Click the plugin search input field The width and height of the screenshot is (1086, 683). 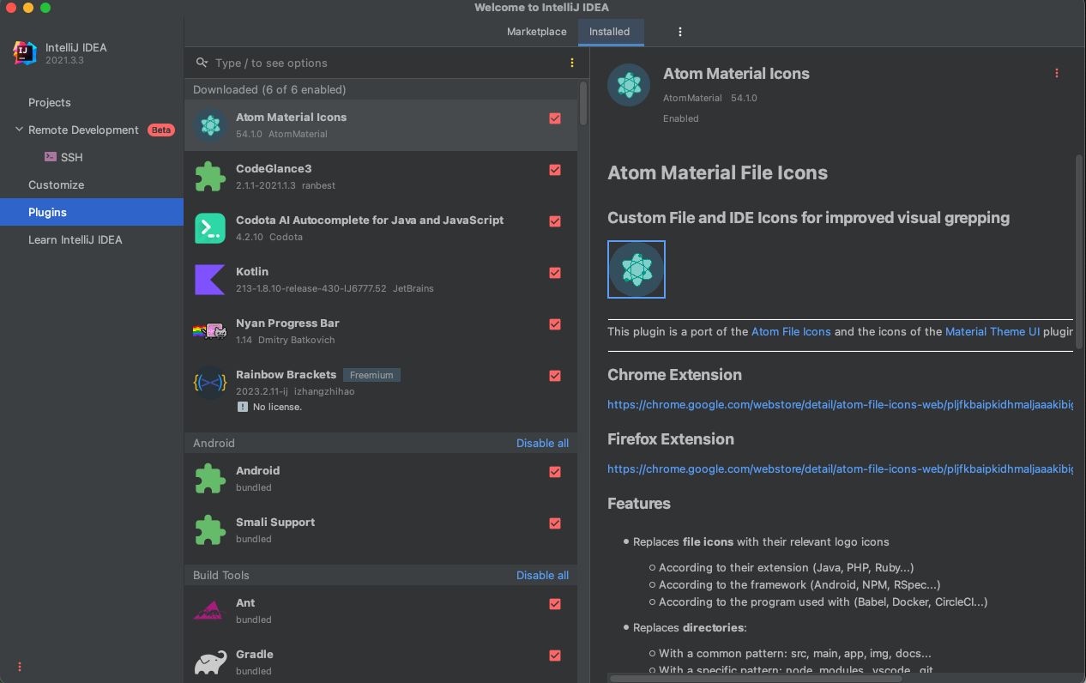(386, 63)
